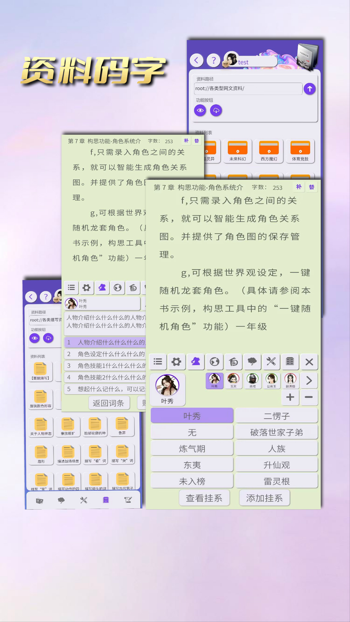Click the 查看挂系 button

pos(204,498)
